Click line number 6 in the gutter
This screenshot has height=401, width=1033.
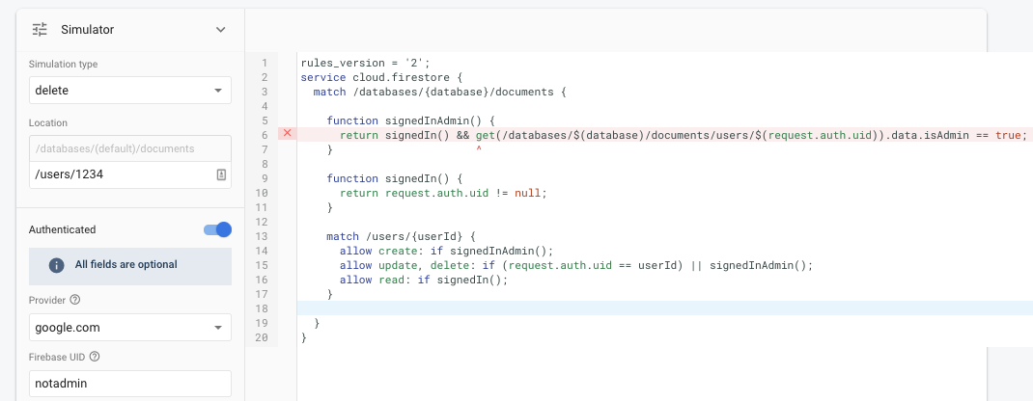tap(265, 135)
